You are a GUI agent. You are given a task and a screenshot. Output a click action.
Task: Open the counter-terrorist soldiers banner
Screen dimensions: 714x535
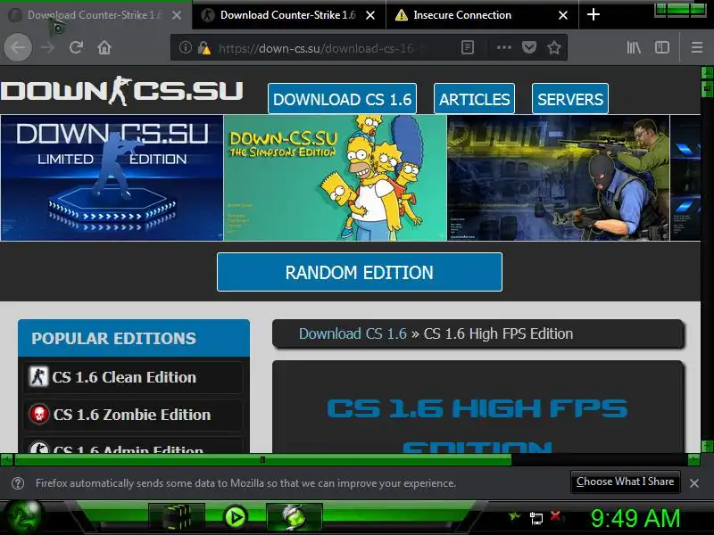point(559,177)
